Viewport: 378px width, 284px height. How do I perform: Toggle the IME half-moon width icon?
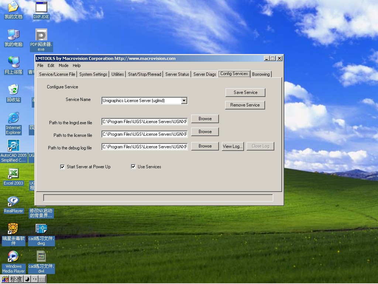[x=27, y=280]
